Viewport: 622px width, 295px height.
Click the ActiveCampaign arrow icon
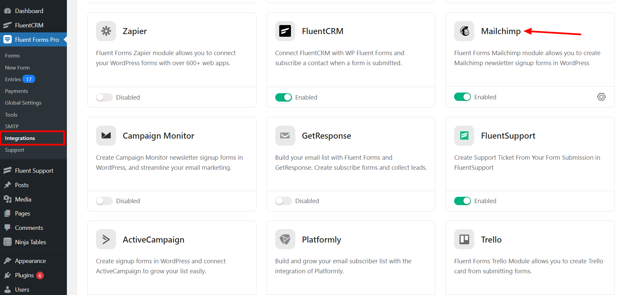[x=106, y=239]
